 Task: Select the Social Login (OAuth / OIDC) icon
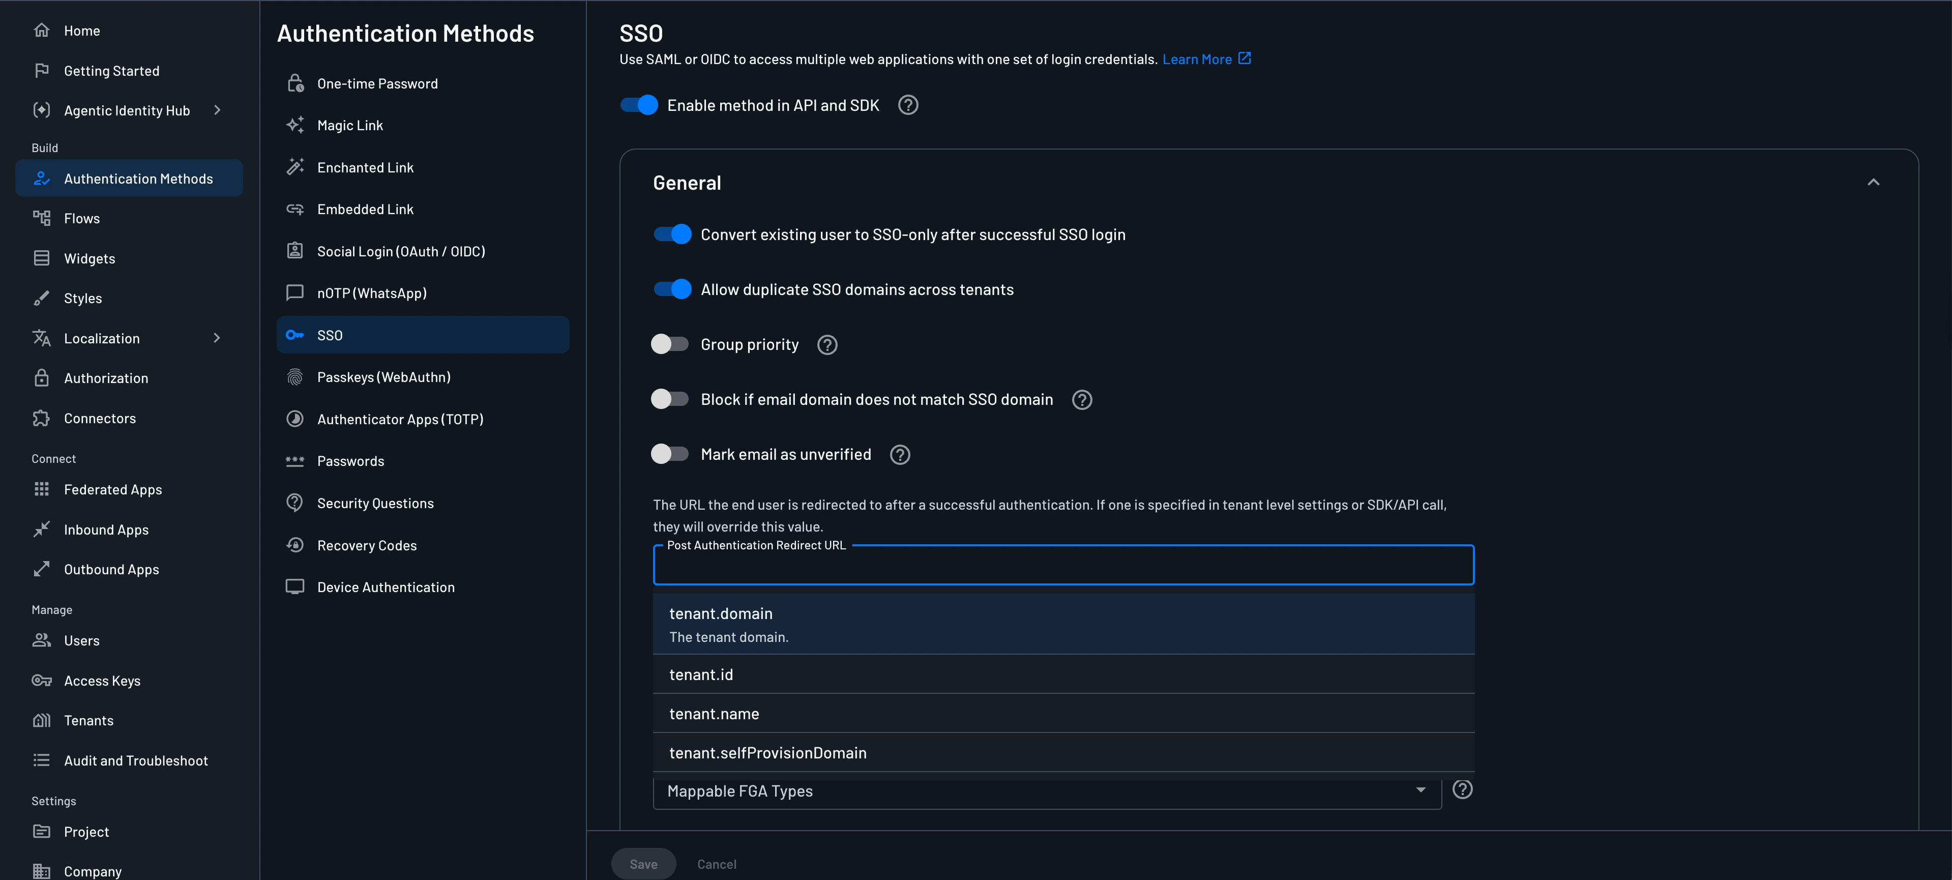click(x=295, y=251)
